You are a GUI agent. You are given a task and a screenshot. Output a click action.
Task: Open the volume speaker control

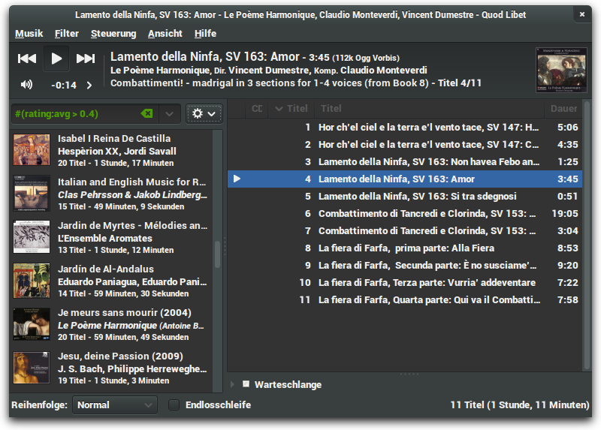click(x=26, y=85)
